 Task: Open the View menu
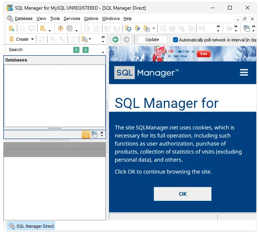pyautogui.click(x=41, y=18)
